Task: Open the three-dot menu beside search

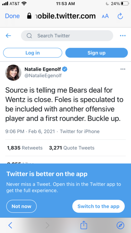Action: click(x=123, y=36)
